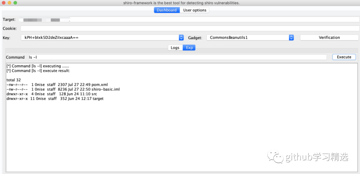Screen dimensions: 360x174
Task: Click the pom.xml line in output
Action: (x=57, y=84)
